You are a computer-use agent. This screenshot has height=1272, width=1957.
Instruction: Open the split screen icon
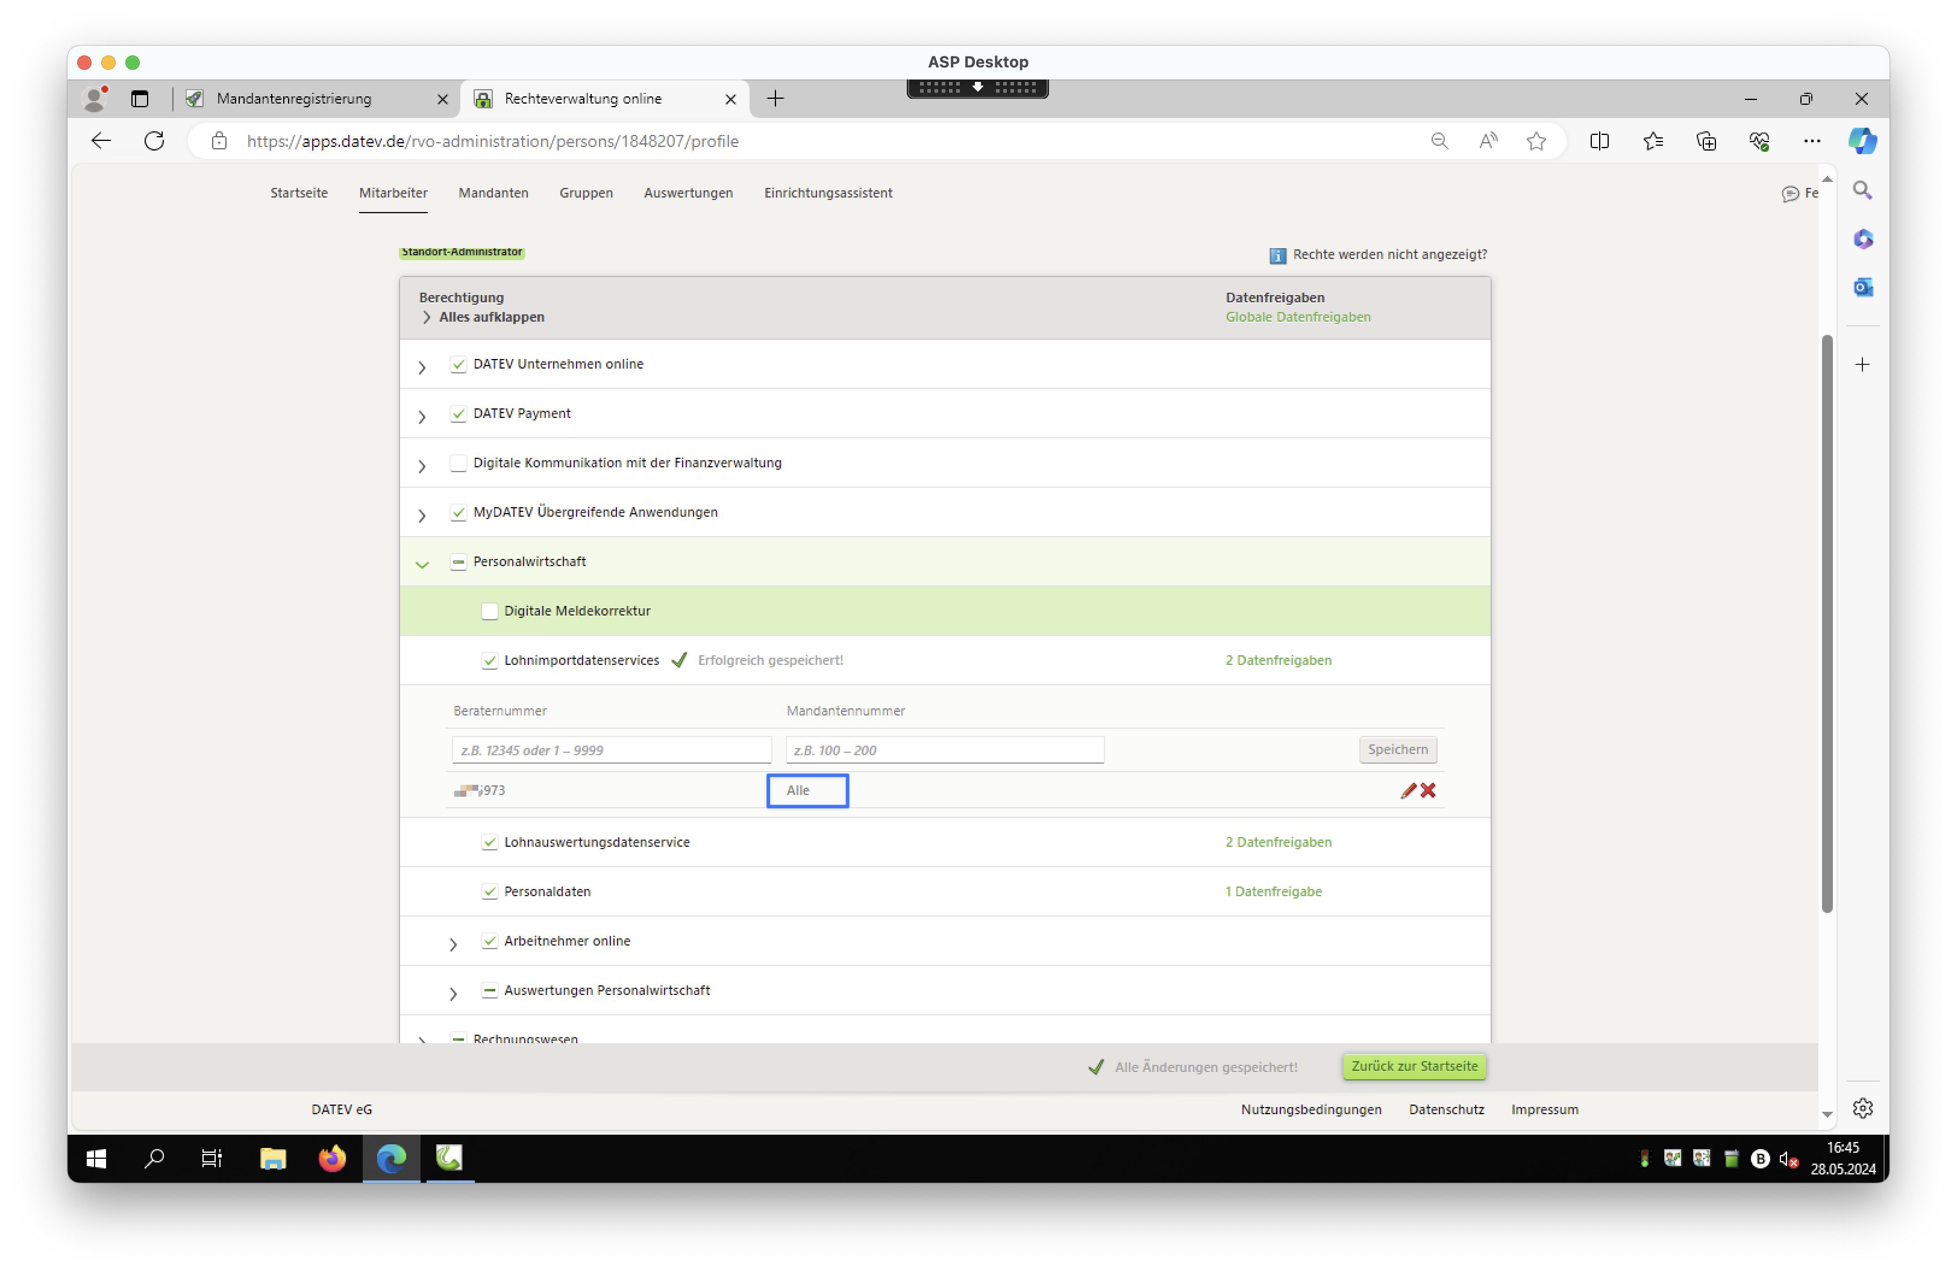point(1599,142)
